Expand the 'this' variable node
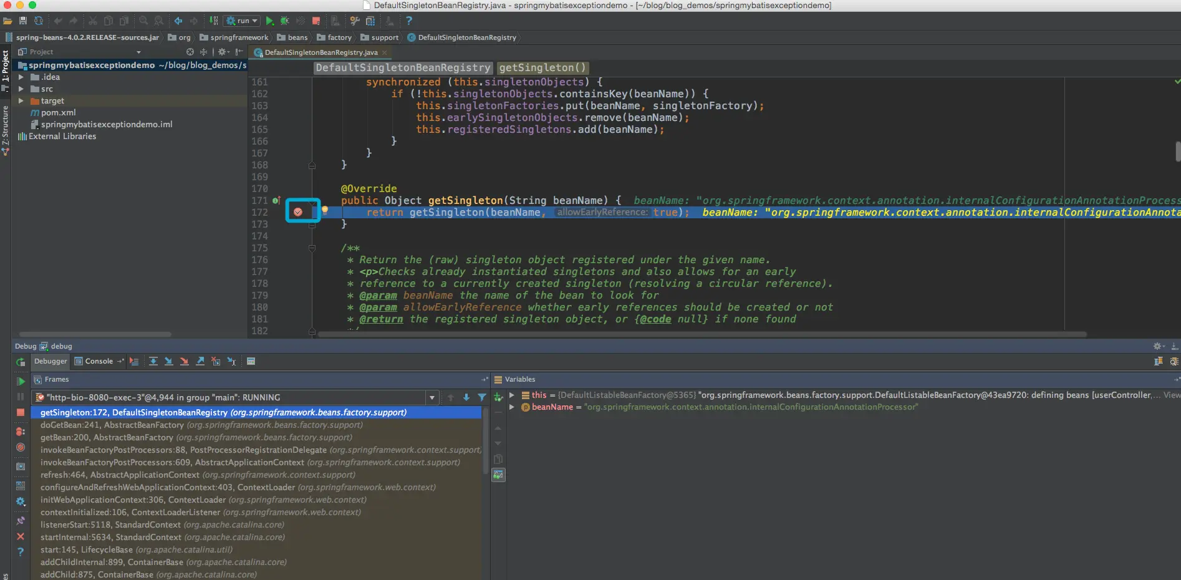This screenshot has width=1181, height=580. (x=512, y=395)
